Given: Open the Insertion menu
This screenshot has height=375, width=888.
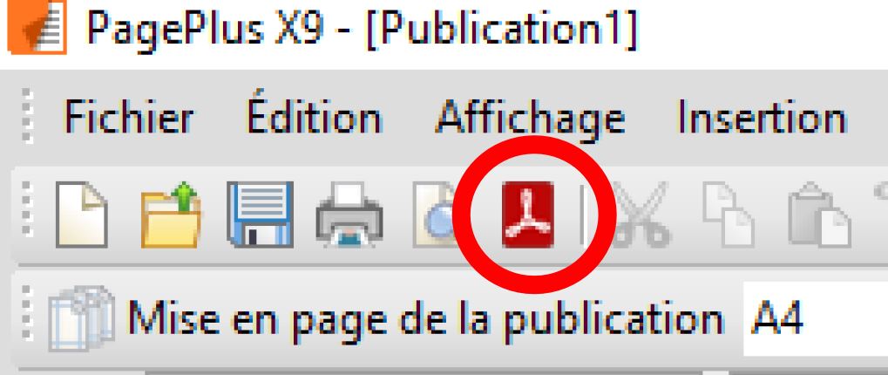Looking at the screenshot, I should click(763, 117).
